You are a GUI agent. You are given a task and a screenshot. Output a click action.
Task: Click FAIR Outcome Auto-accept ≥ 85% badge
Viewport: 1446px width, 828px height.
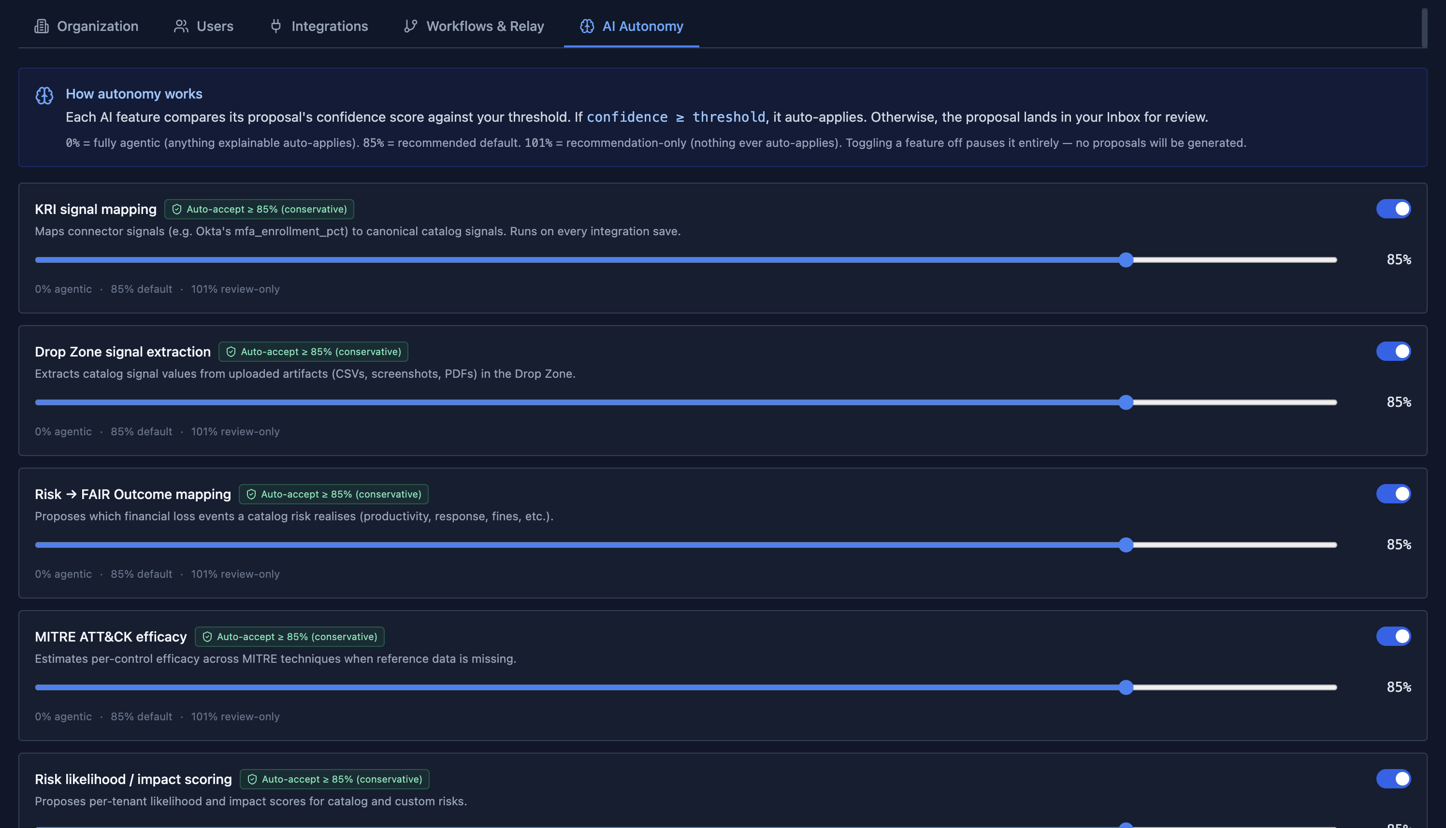pyautogui.click(x=334, y=494)
